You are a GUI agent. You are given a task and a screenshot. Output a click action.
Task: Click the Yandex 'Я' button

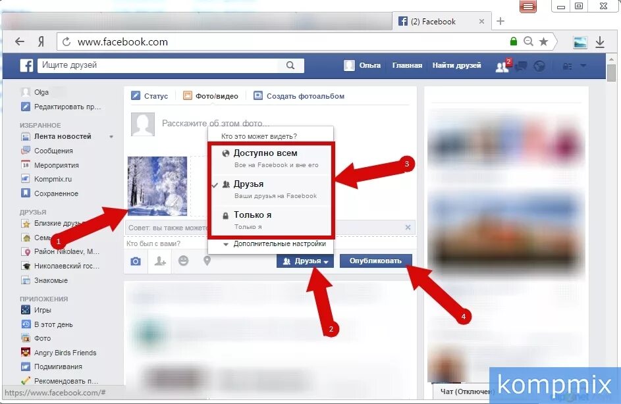(x=41, y=41)
